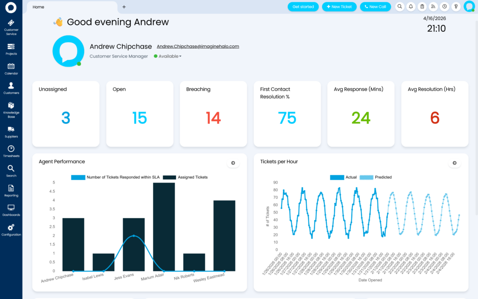The image size is (478, 299).
Task: Click the Andrew.Chipchase@imaginehalo.com email link
Action: tap(197, 47)
